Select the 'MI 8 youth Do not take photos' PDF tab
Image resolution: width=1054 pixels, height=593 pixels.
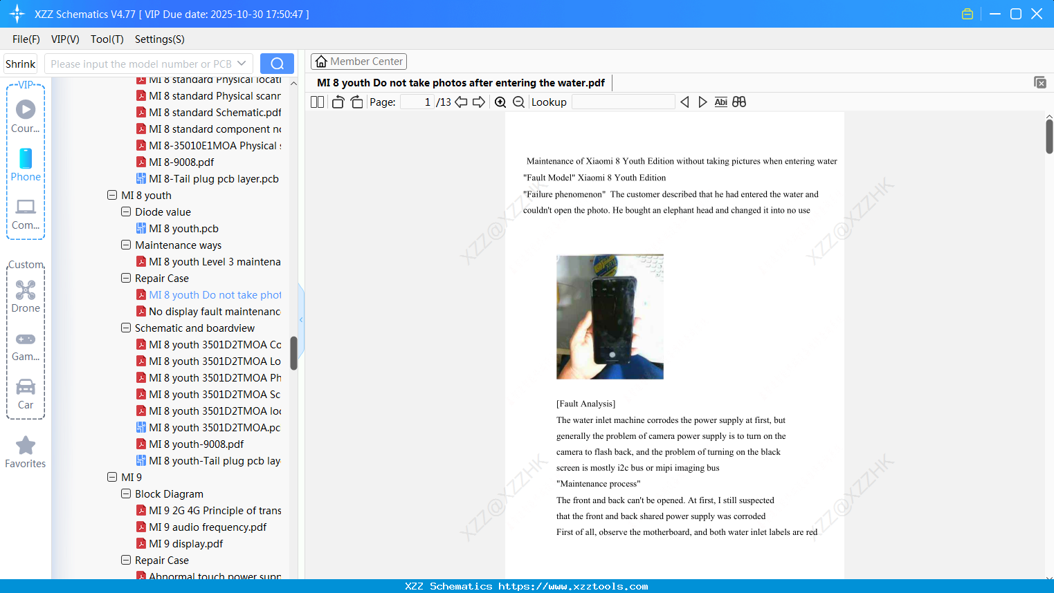(461, 83)
